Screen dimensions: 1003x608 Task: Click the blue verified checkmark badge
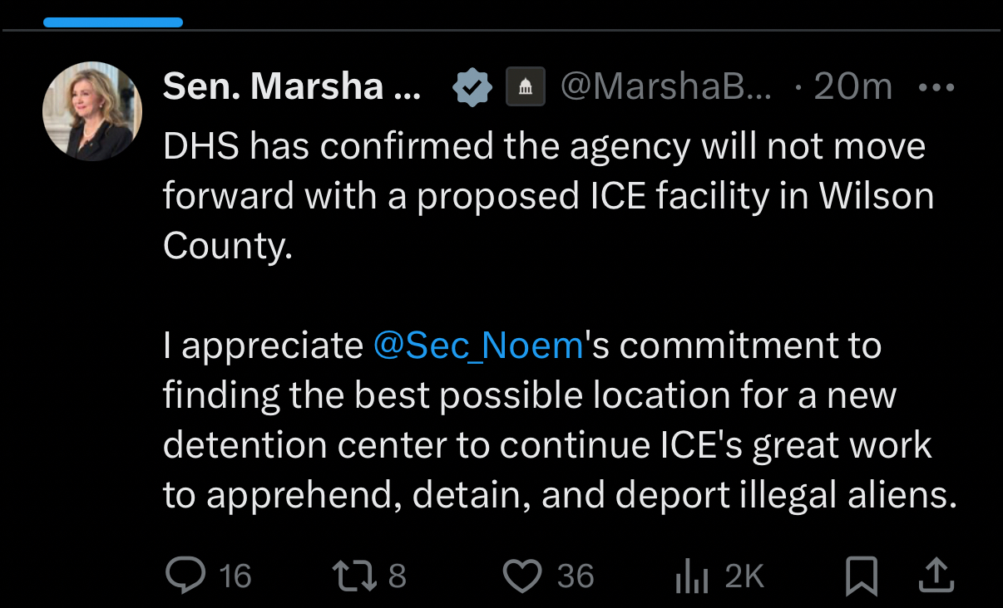tap(472, 87)
